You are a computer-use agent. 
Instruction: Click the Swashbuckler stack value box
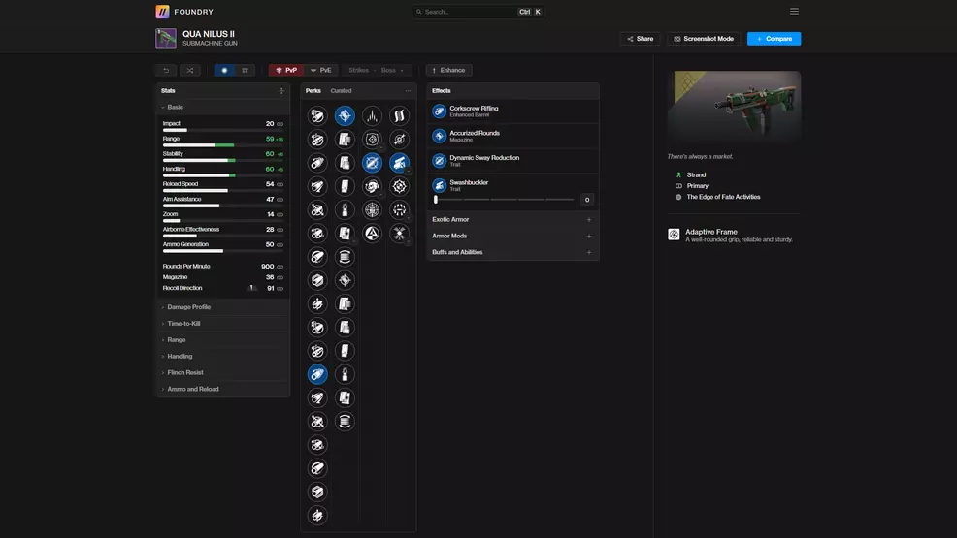(587, 200)
